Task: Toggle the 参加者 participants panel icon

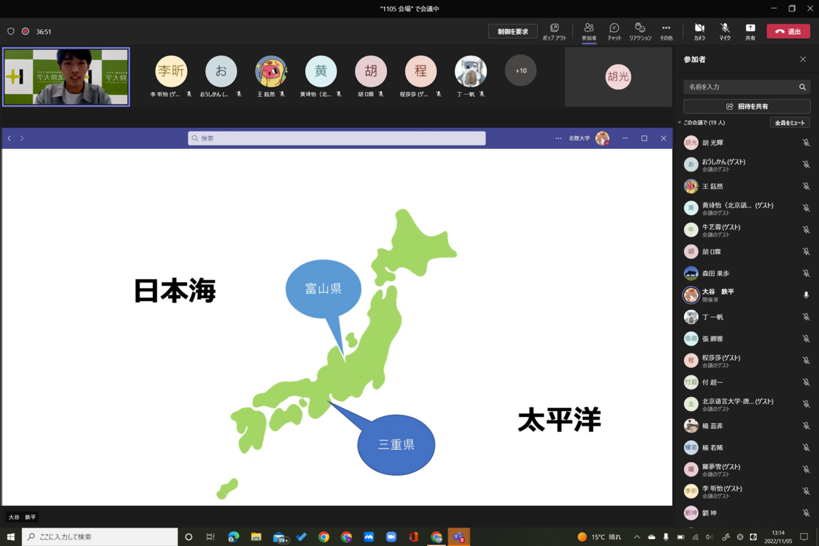Action: 588,31
